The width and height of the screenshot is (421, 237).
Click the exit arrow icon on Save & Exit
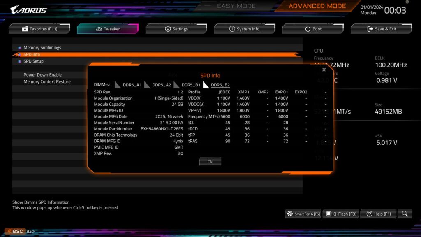(370, 29)
